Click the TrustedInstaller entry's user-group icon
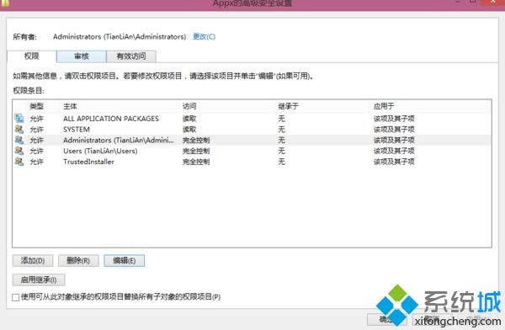Viewport: 505px width, 330px height. (x=19, y=161)
